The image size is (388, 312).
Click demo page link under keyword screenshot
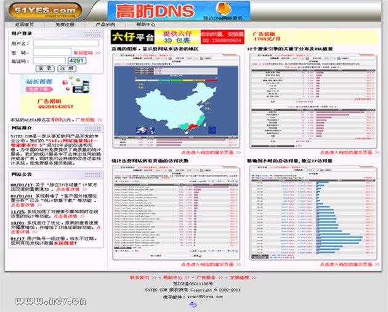pos(349,153)
